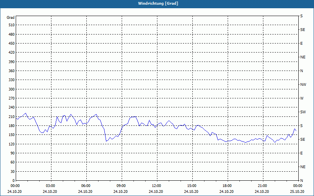Pick the 30 degree axis label

click(x=13, y=171)
